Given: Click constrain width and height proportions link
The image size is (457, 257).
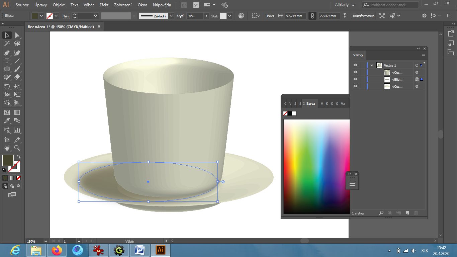Looking at the screenshot, I should point(312,16).
